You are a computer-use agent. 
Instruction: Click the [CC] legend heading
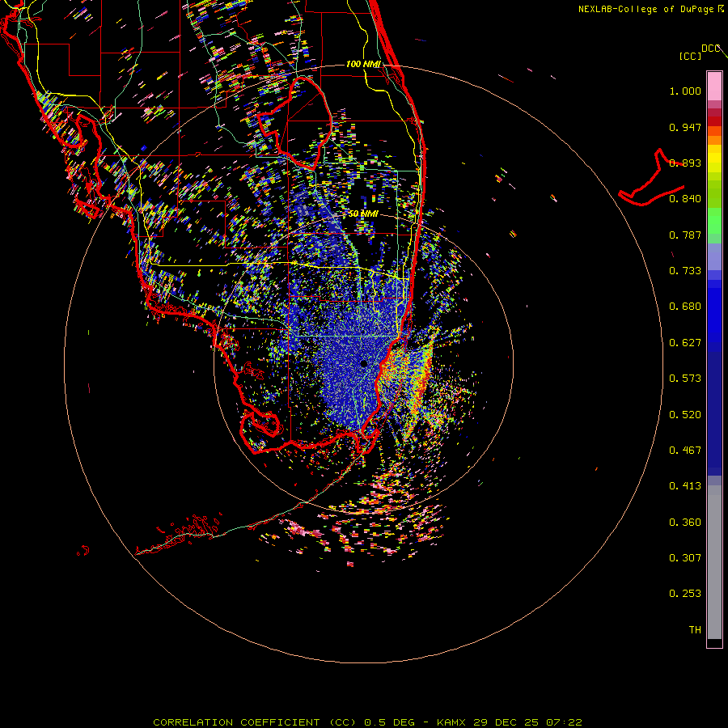click(690, 56)
